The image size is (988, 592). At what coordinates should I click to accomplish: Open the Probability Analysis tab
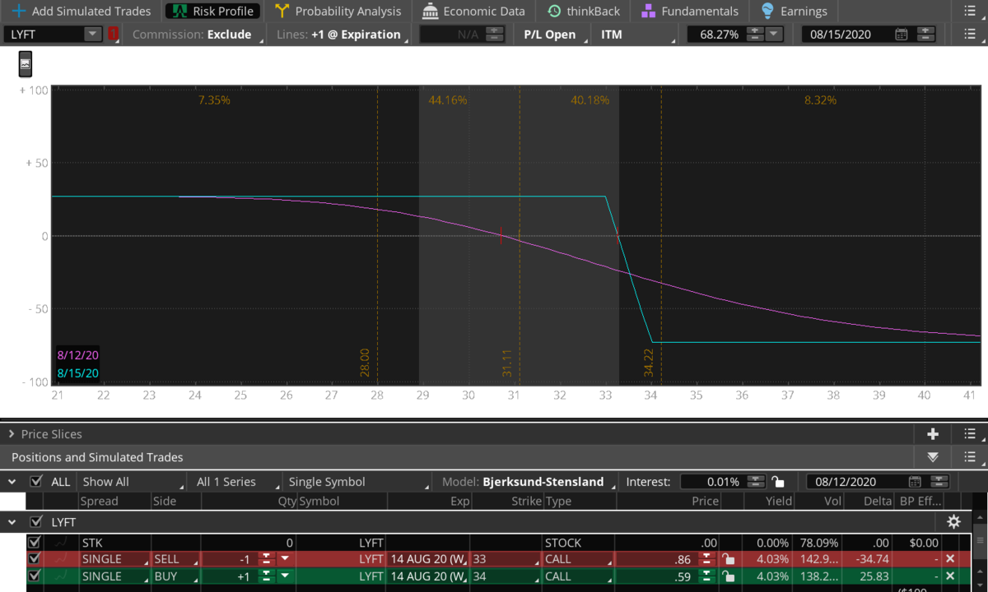coord(338,12)
